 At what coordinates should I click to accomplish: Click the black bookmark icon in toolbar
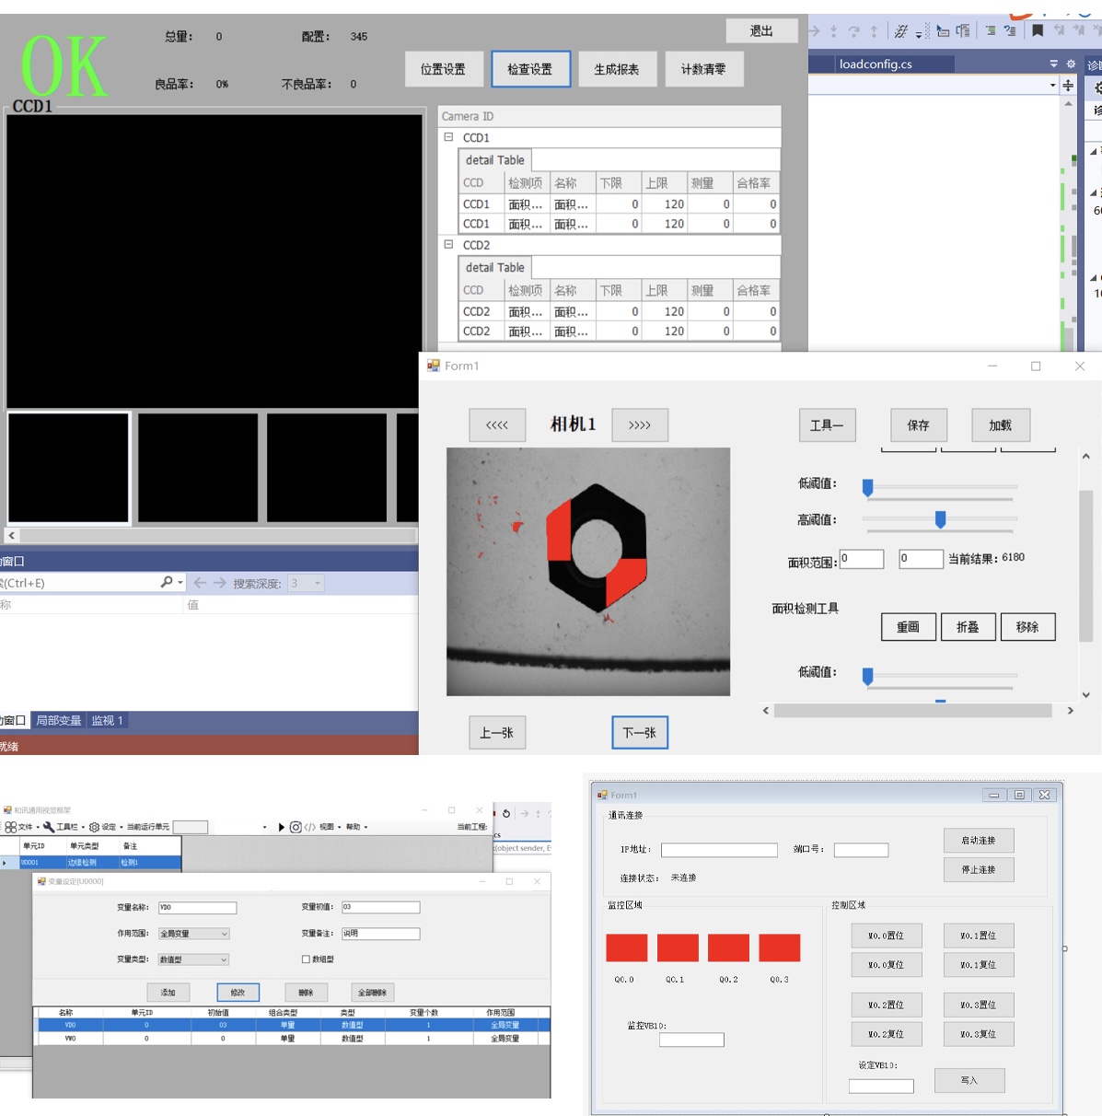click(1038, 30)
